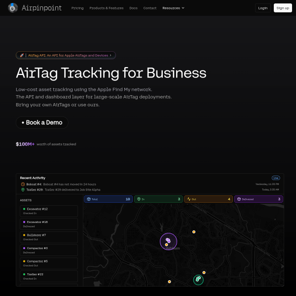Click the Live badge in Recent Activity

click(x=276, y=178)
